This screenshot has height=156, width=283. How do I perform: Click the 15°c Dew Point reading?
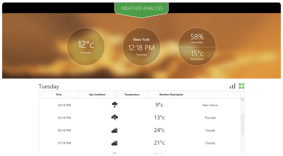pyautogui.click(x=197, y=55)
